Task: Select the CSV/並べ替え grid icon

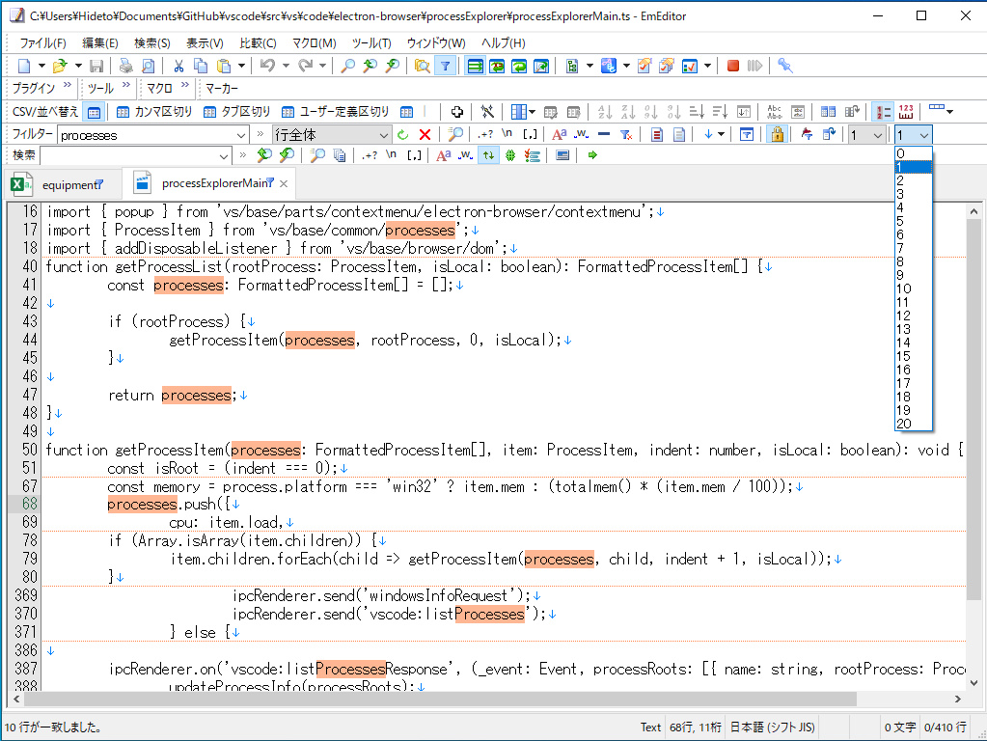Action: pos(93,113)
